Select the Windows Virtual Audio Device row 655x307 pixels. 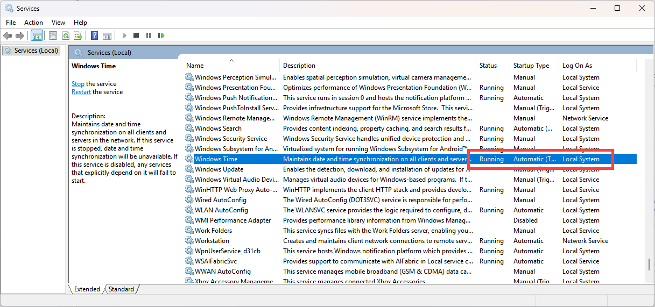[x=410, y=180]
